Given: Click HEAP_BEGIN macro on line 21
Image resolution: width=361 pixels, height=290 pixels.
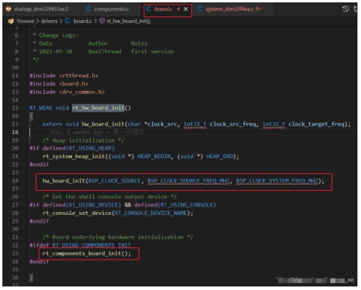Looking at the screenshot, I should point(154,157).
